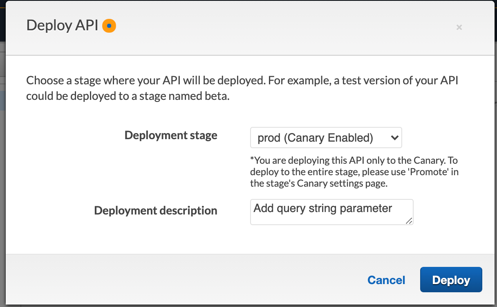Click the dimmed page strip above dialog

pyautogui.click(x=245, y=0)
